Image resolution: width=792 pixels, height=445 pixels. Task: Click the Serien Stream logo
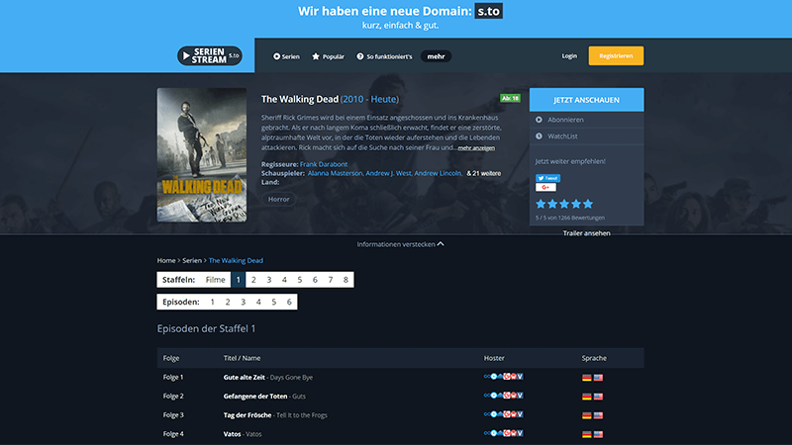(210, 56)
